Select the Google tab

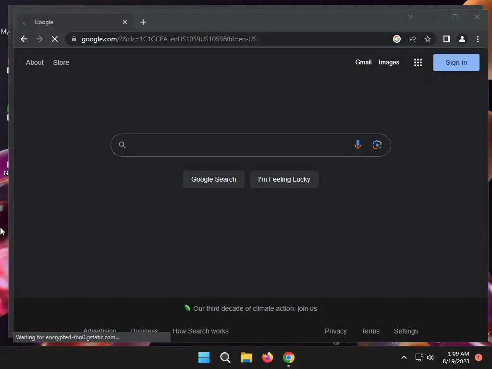coord(73,22)
